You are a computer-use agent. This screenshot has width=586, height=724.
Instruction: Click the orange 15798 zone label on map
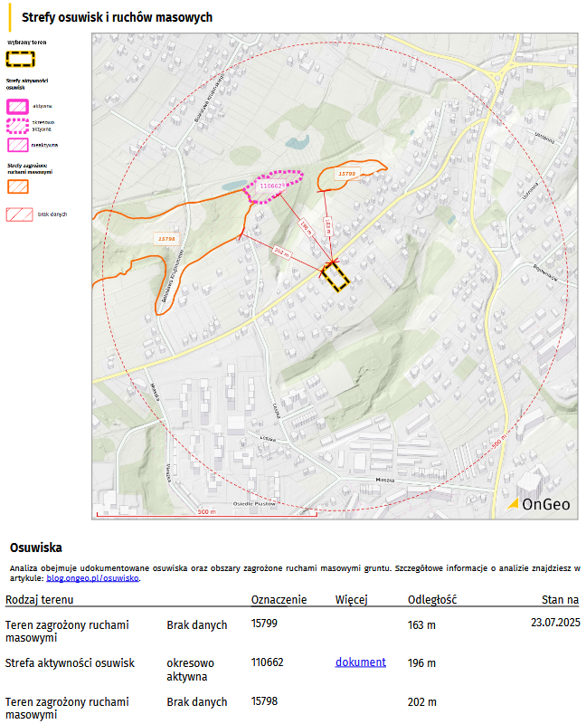click(x=166, y=239)
